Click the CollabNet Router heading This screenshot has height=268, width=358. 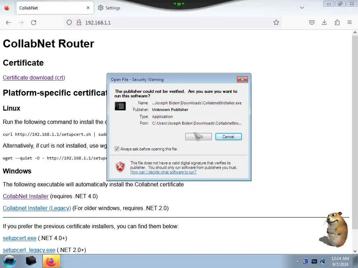(x=48, y=44)
